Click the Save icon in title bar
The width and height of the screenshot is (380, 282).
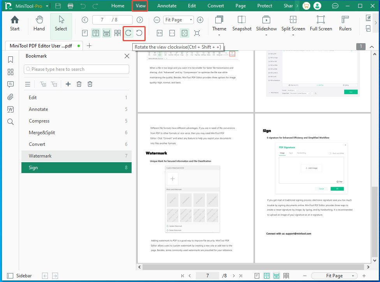click(58, 6)
